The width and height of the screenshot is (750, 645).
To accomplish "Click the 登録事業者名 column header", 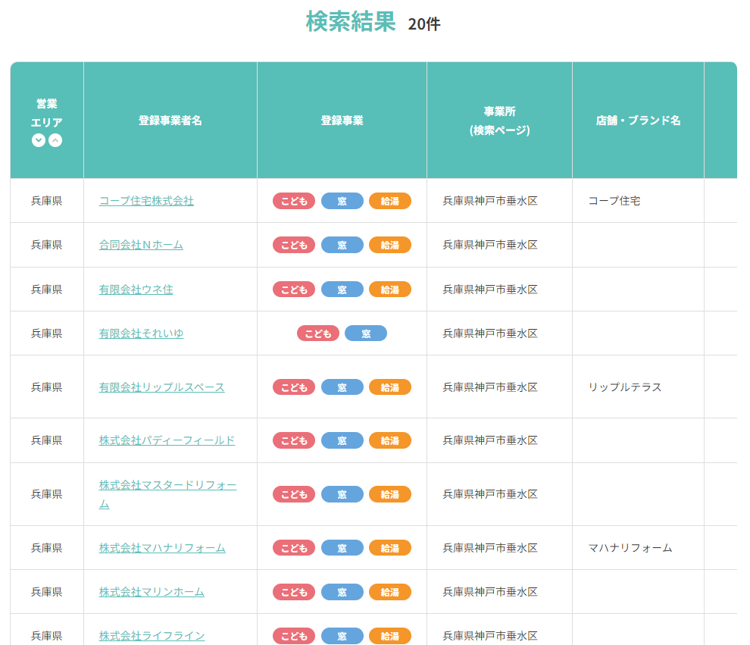I will (x=170, y=121).
